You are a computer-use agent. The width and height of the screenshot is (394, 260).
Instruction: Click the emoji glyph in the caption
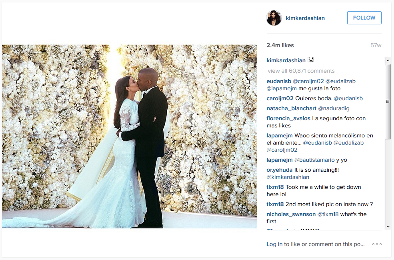point(311,60)
